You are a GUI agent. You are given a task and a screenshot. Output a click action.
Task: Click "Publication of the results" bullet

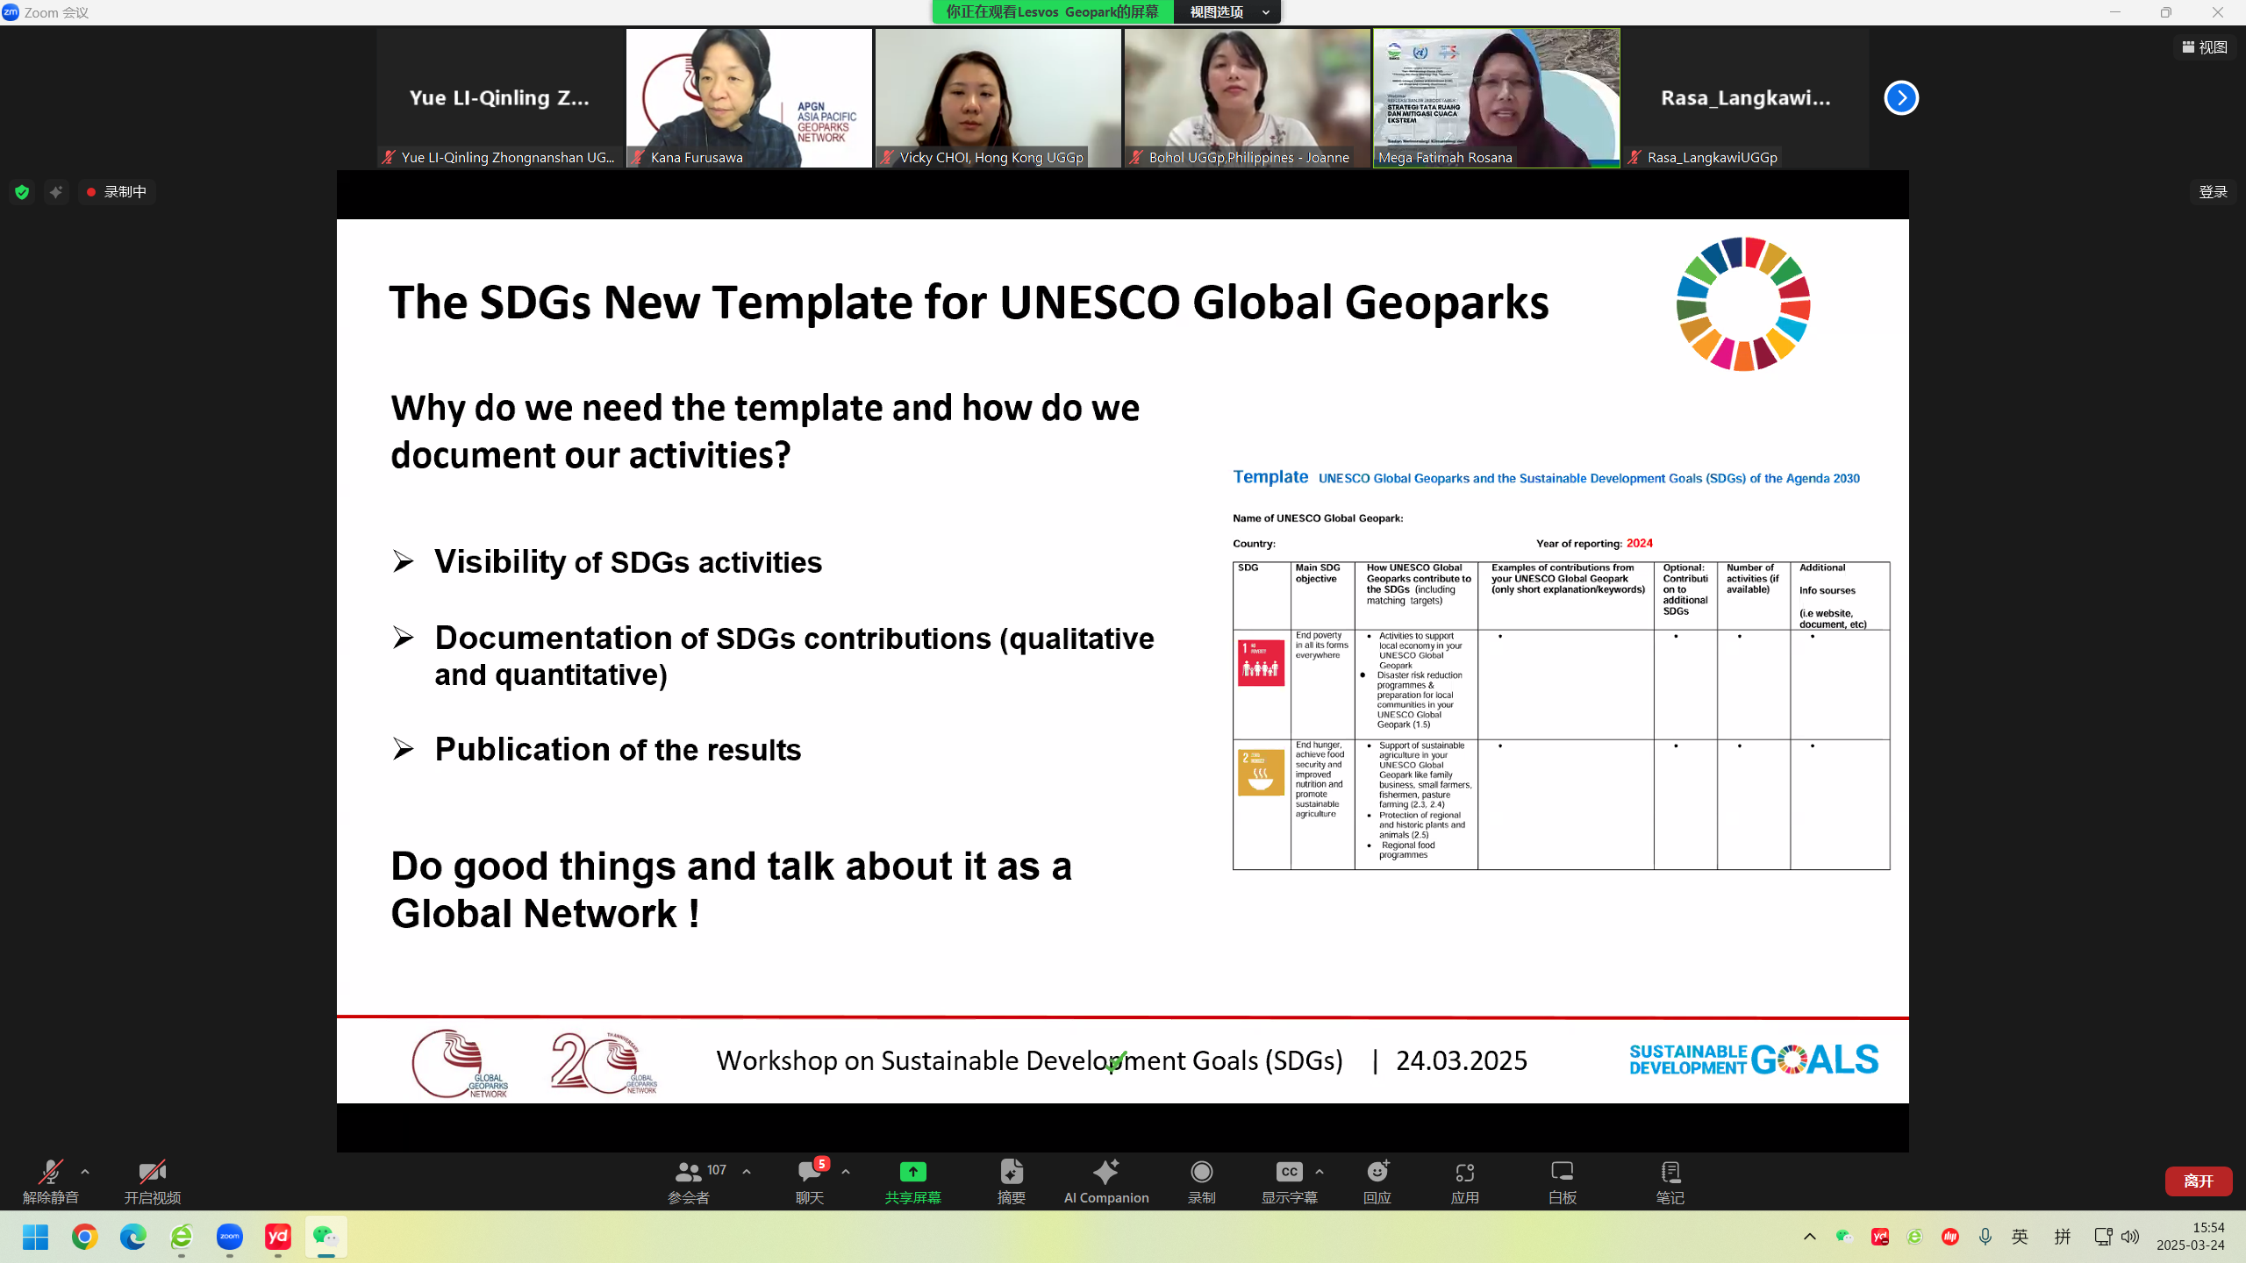pyautogui.click(x=618, y=749)
